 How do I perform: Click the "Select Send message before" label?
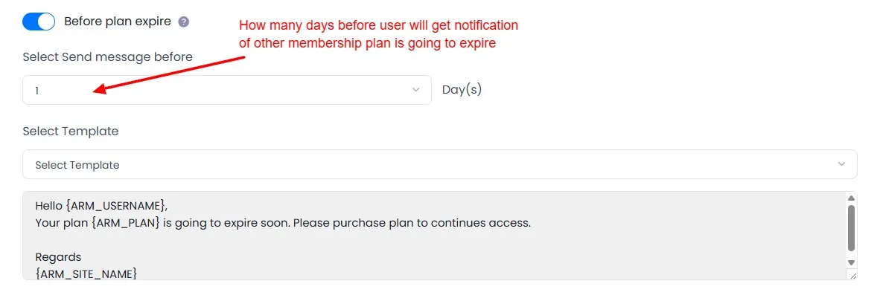tap(107, 56)
